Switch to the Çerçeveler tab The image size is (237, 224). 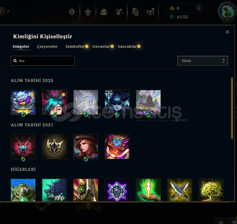pyautogui.click(x=47, y=46)
